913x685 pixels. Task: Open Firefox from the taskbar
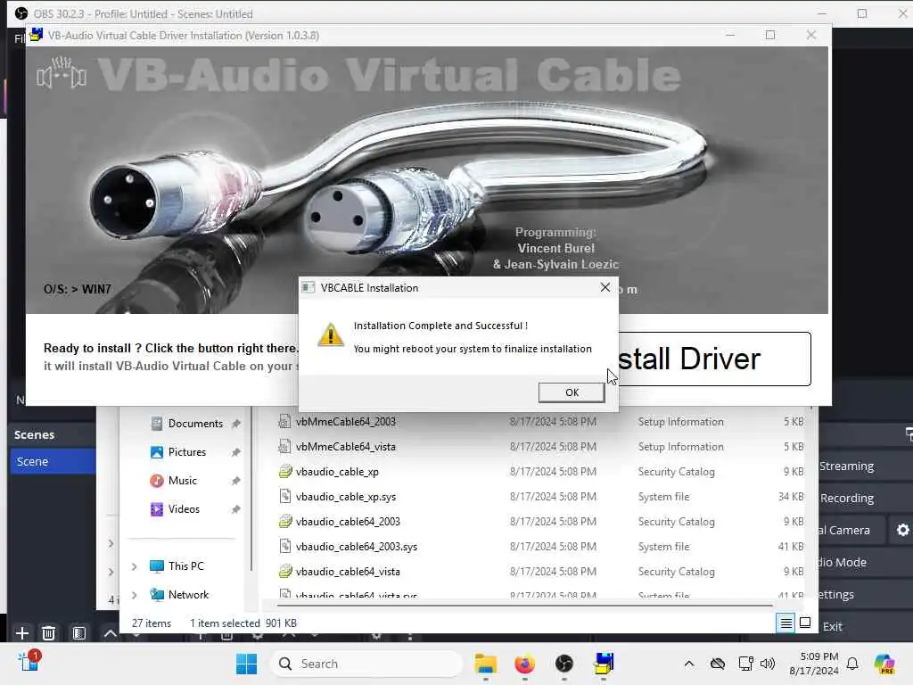click(x=524, y=664)
